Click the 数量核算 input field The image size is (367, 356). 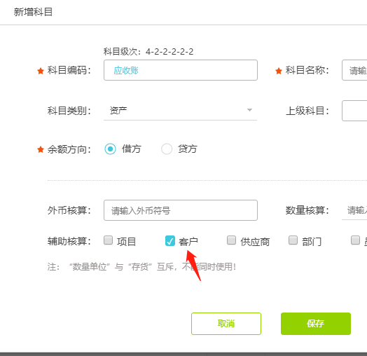click(354, 210)
